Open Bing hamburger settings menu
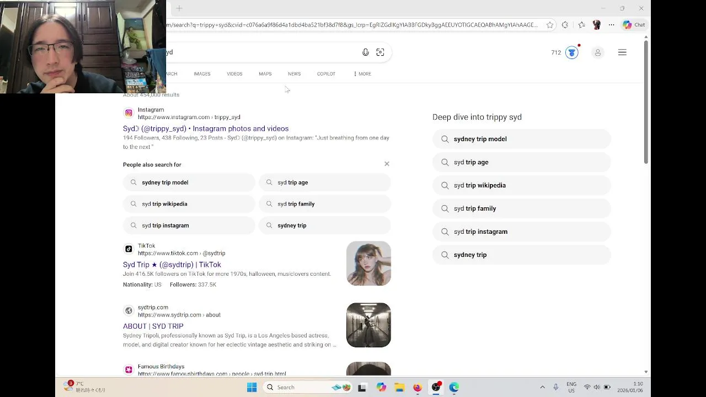The width and height of the screenshot is (706, 397). pos(622,52)
